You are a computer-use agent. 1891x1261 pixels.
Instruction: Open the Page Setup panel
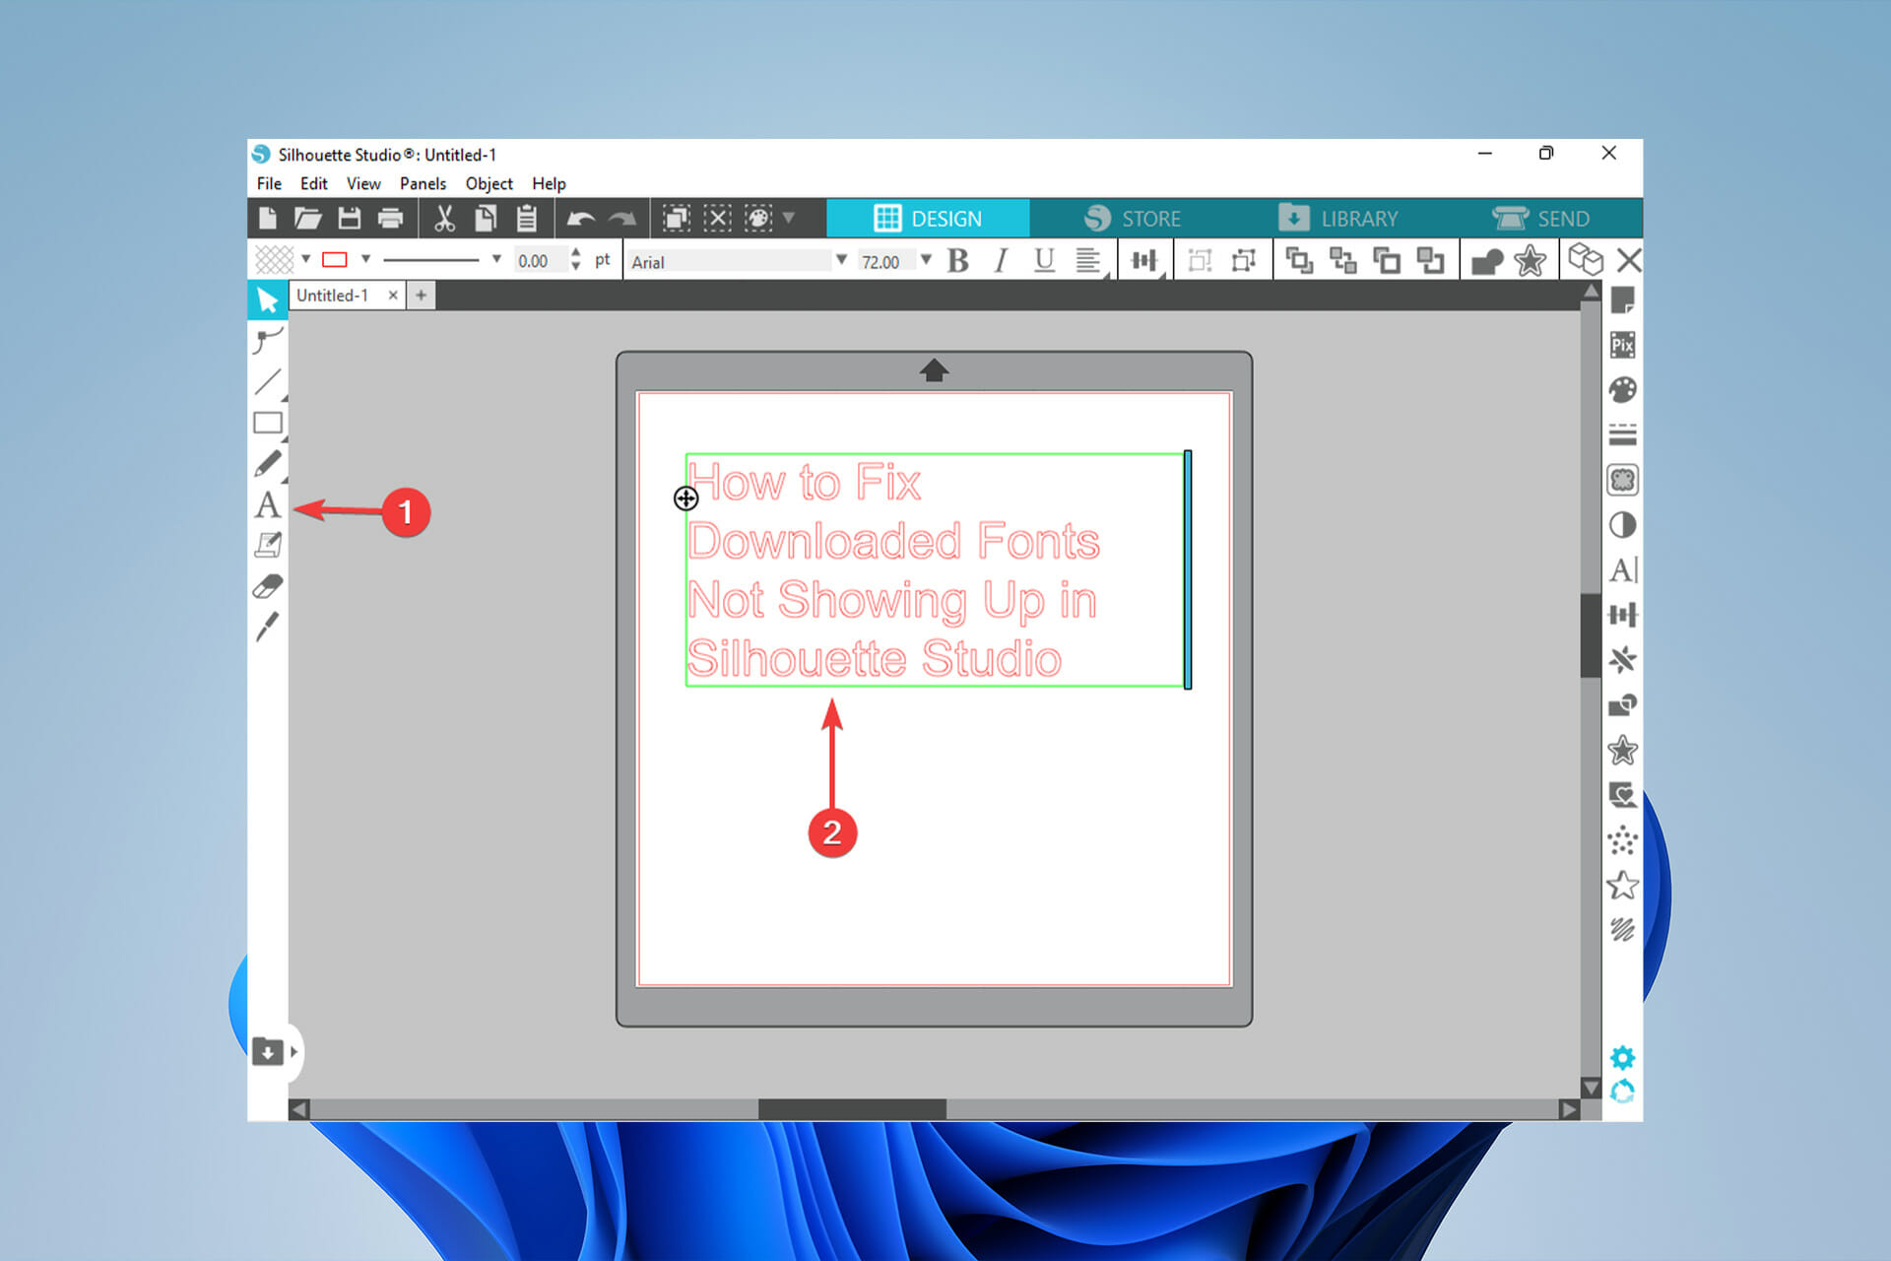pyautogui.click(x=1623, y=300)
